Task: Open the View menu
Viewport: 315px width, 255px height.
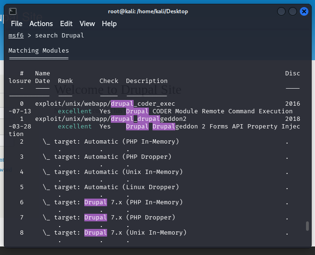Action: [87, 24]
